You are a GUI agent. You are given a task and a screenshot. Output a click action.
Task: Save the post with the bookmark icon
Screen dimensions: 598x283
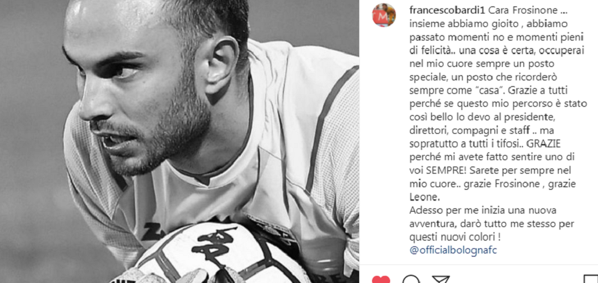coord(592,280)
